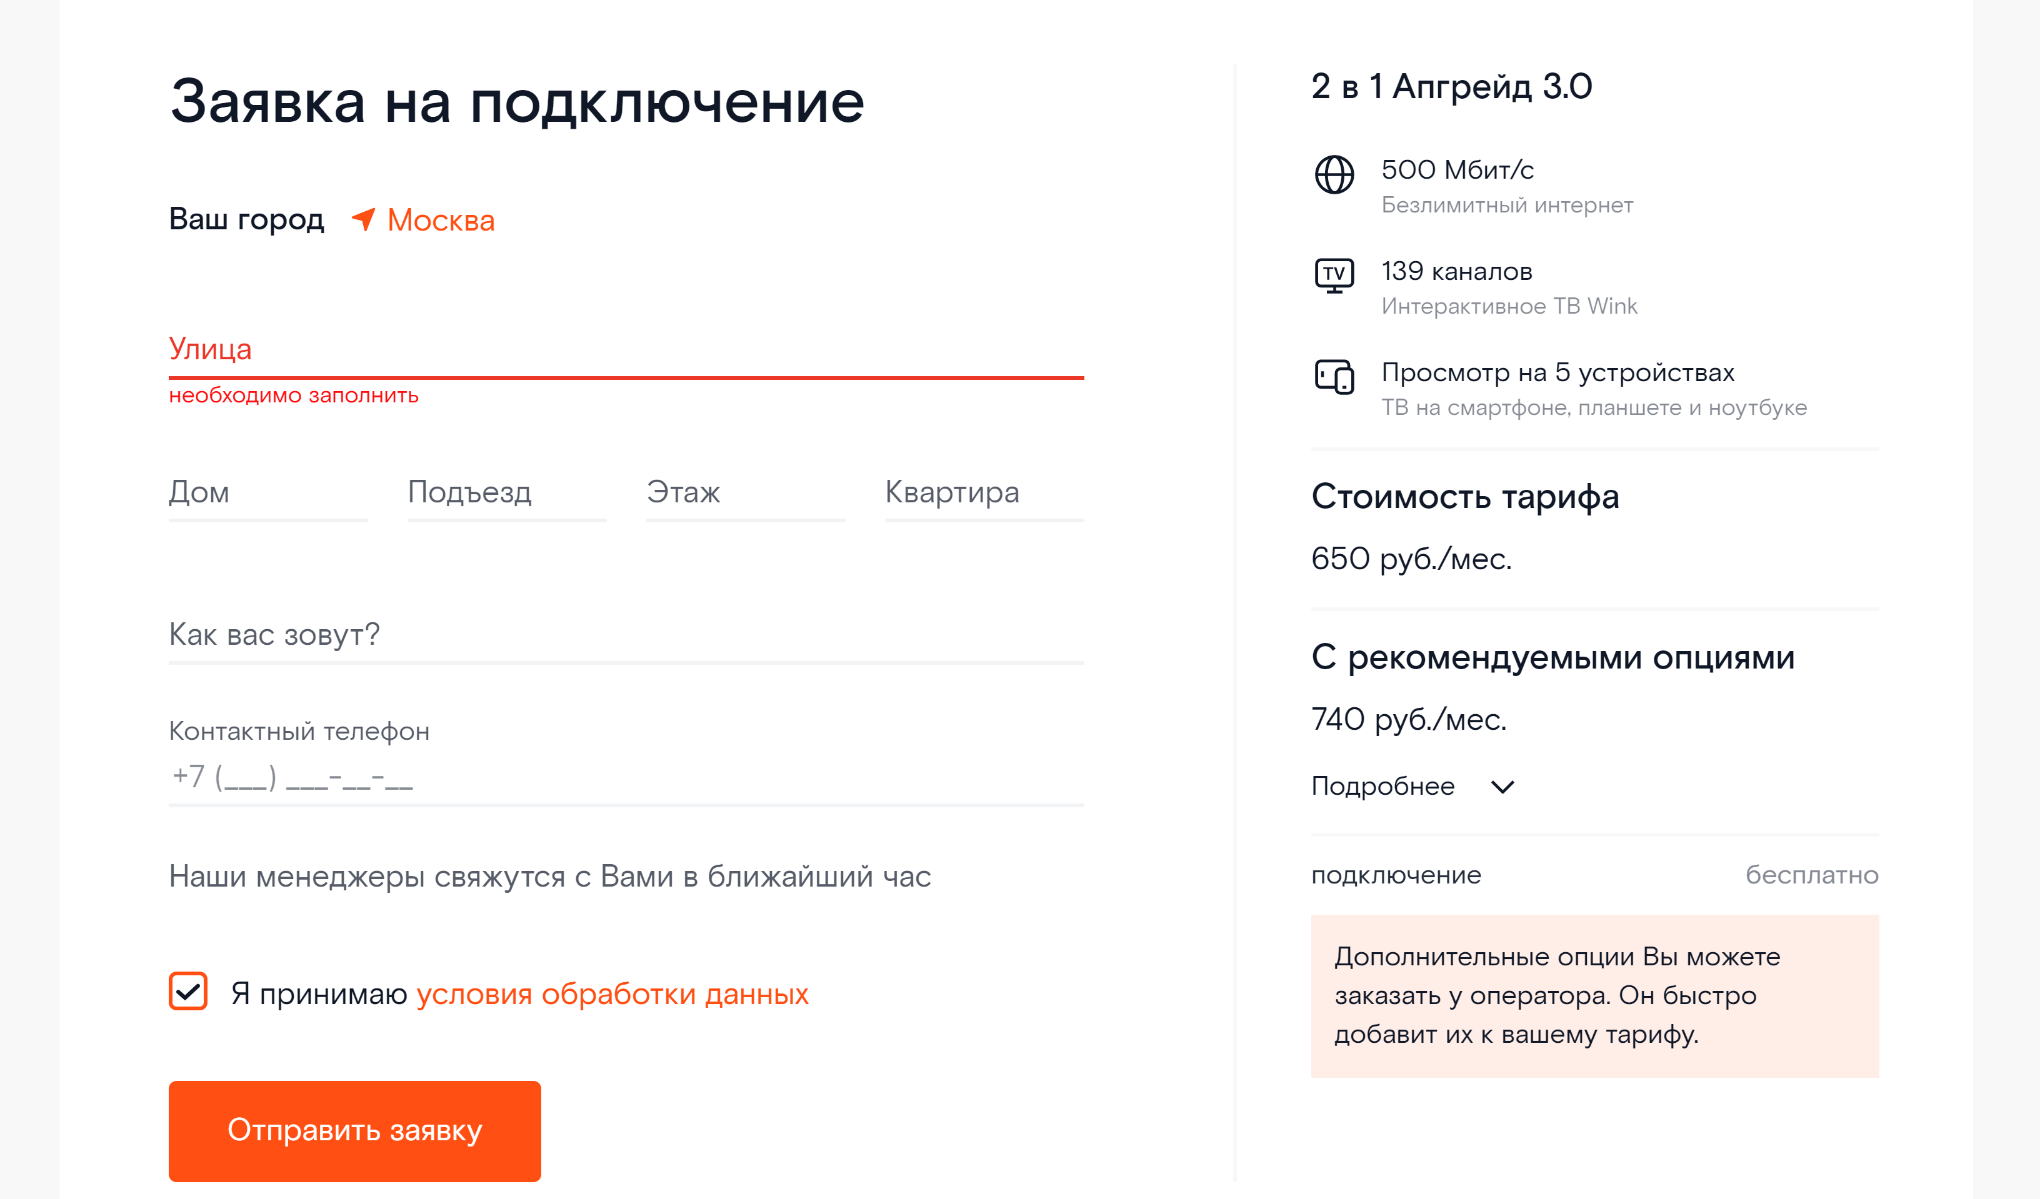Open the Подробнее details section
Viewport: 2040px width, 1199px height.
point(1382,787)
